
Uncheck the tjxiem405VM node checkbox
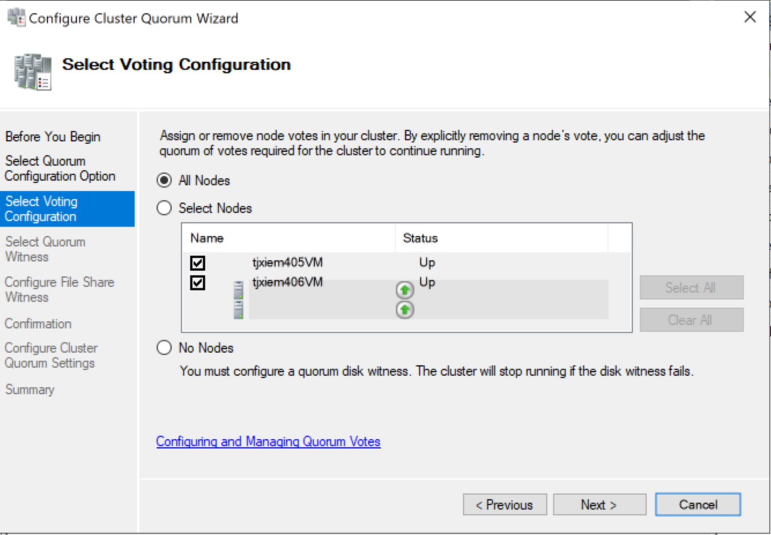click(x=198, y=263)
